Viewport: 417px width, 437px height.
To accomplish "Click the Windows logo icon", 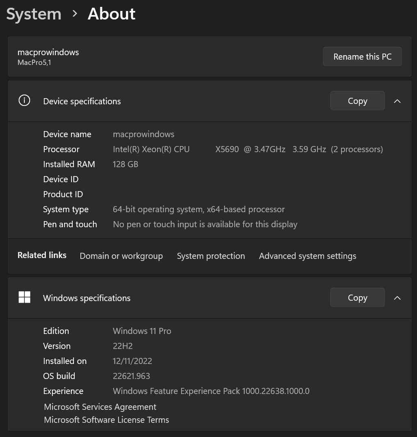I will 24,297.
